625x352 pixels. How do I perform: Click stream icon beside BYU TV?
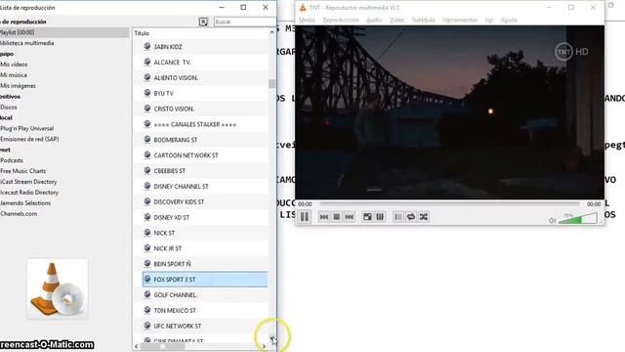[147, 93]
